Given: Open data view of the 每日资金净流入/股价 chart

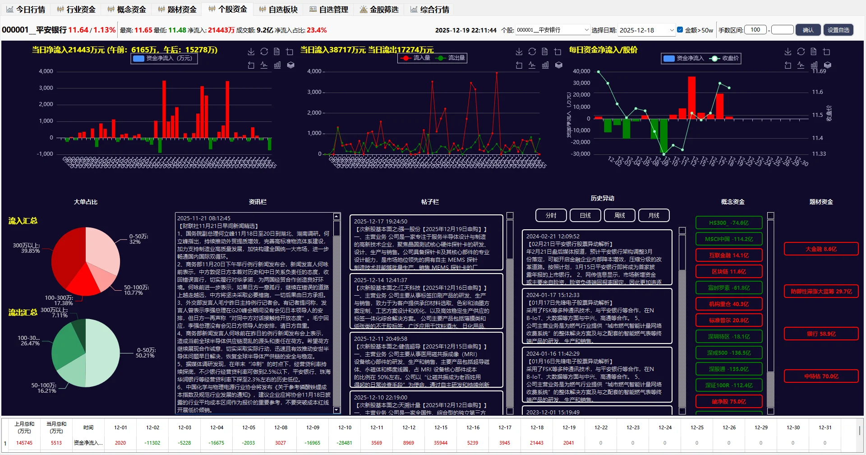Looking at the screenshot, I should tap(814, 51).
